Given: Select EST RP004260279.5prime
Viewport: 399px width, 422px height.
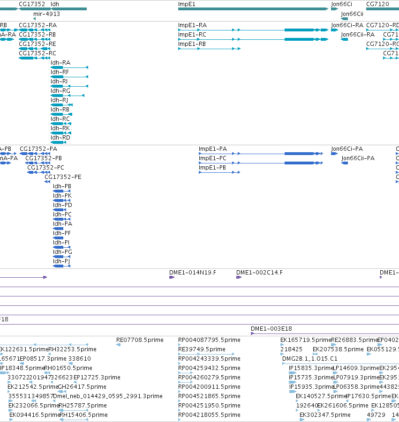Looking at the screenshot, I should pyautogui.click(x=209, y=378).
